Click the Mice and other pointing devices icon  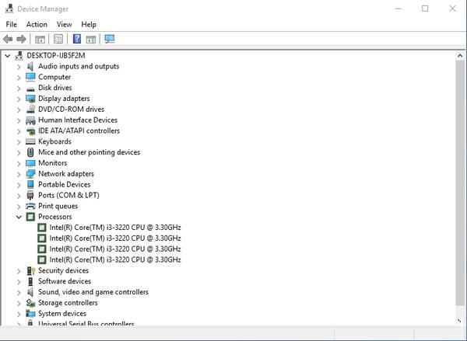[x=30, y=152]
